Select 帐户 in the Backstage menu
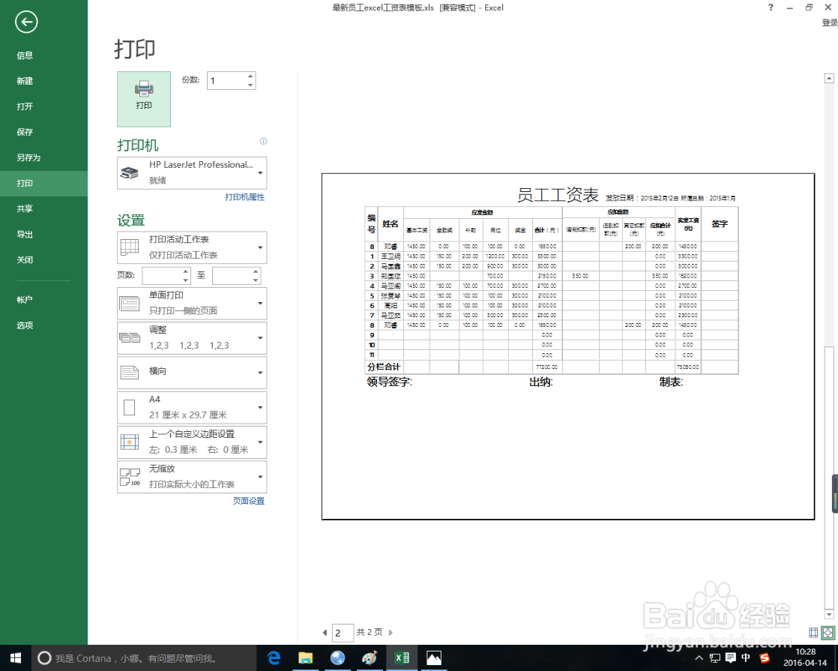The height and width of the screenshot is (671, 838). click(x=44, y=299)
